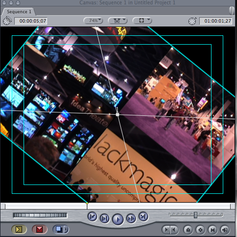This screenshot has height=237, width=237.
Task: Click the scrubber bar track
Action: coord(118,207)
